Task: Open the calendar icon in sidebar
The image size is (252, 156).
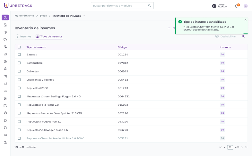Action: 5,106
